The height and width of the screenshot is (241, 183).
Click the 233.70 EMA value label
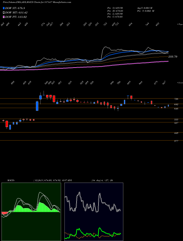click(173, 57)
